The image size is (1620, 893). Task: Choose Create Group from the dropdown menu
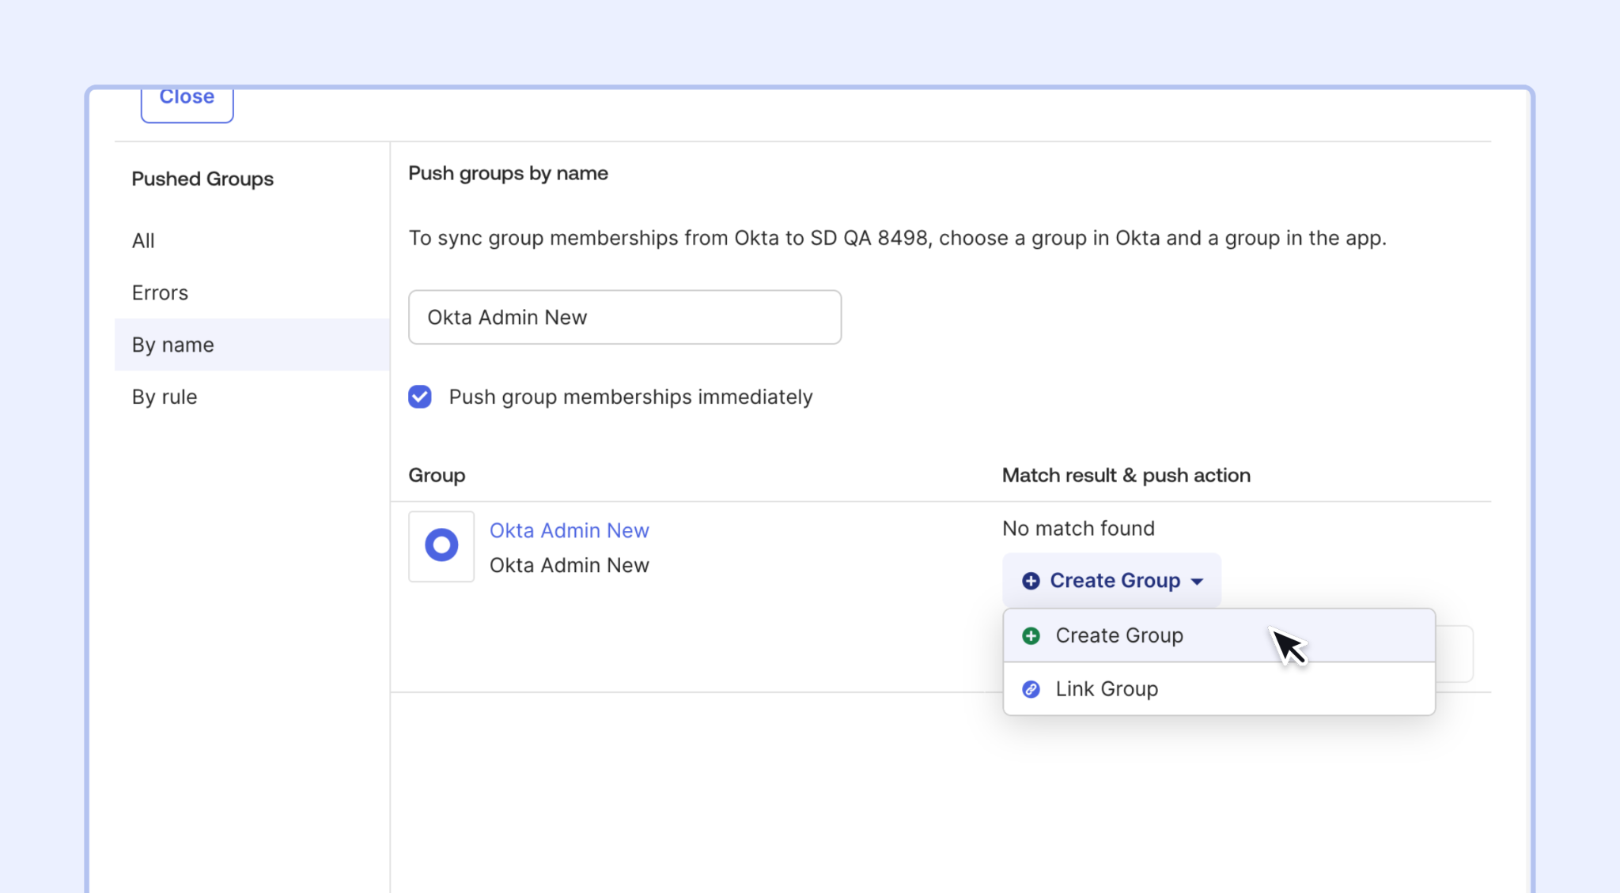click(x=1219, y=635)
